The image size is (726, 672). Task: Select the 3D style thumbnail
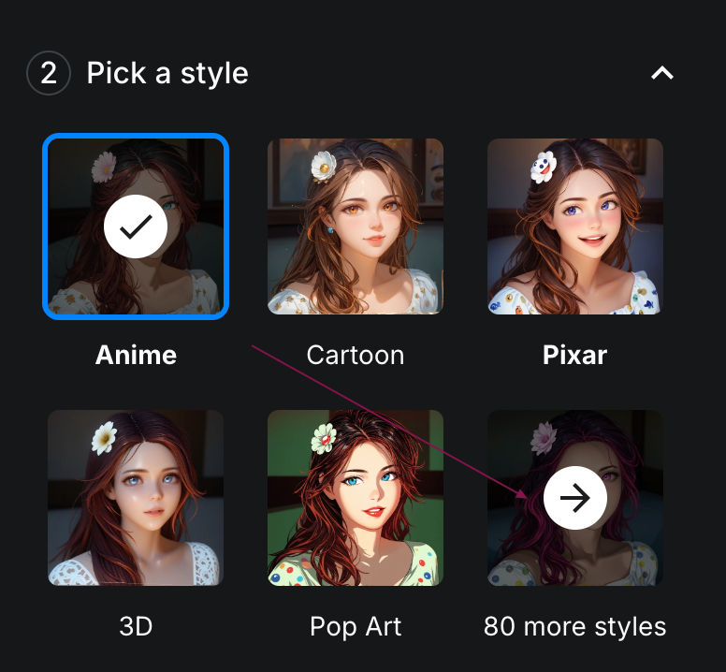[x=136, y=498]
